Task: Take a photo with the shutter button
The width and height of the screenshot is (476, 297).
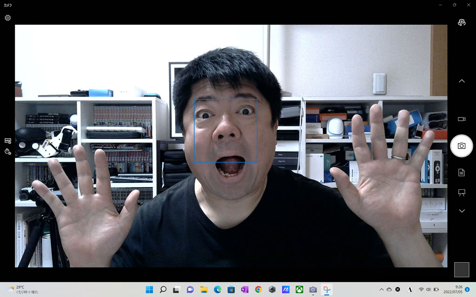Action: click(x=462, y=146)
